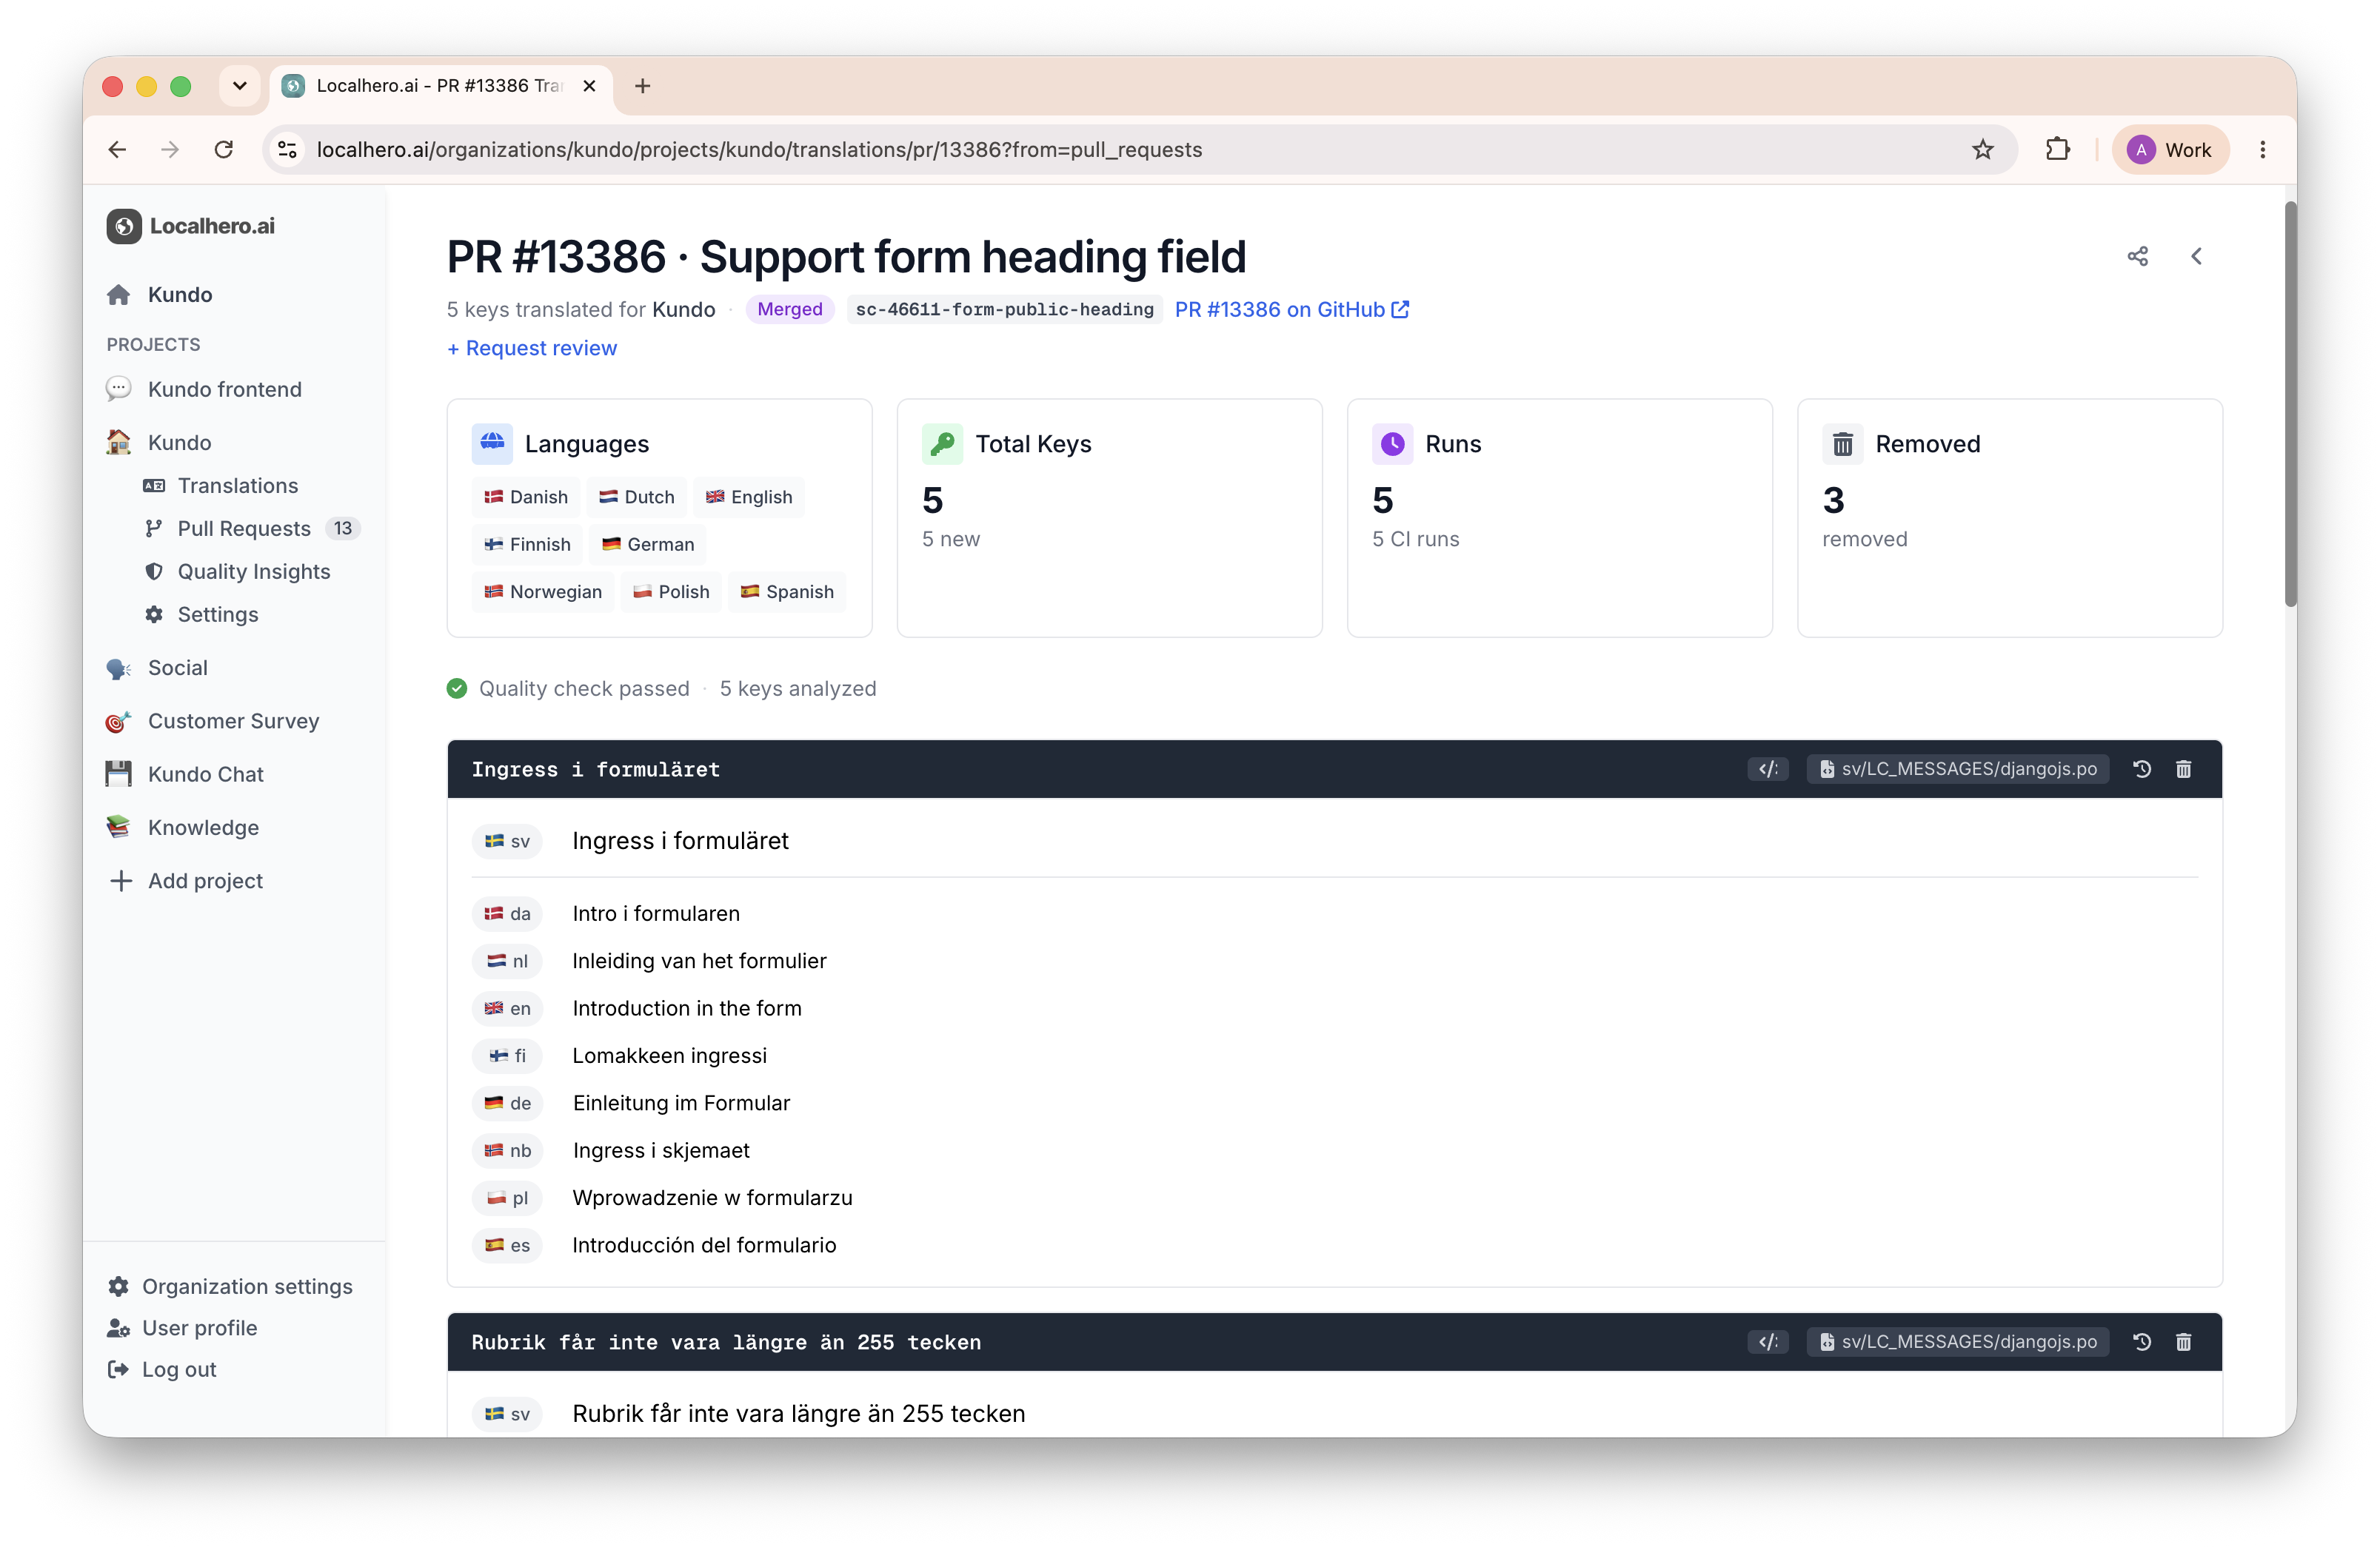Open history for Rubrik får inte key
This screenshot has height=1547, width=2380.
(x=2142, y=1341)
